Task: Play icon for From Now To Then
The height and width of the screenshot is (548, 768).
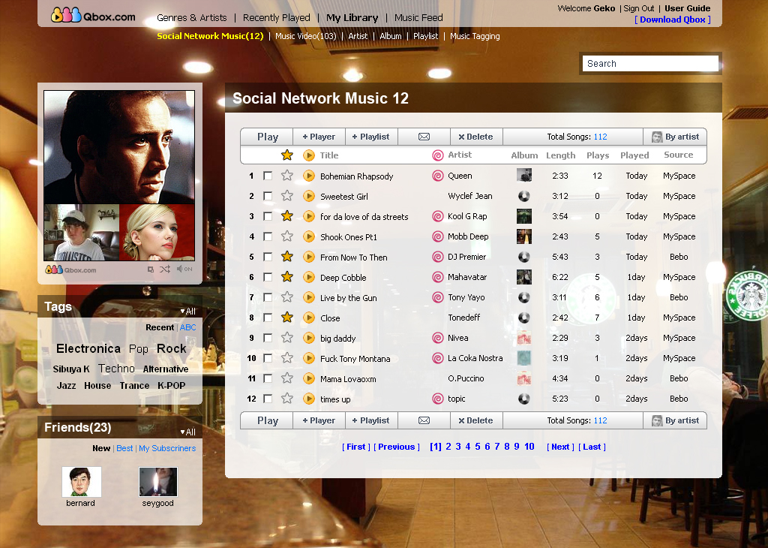Action: [308, 257]
